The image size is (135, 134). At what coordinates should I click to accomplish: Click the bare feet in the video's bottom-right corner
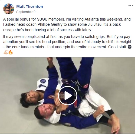tap(114, 125)
